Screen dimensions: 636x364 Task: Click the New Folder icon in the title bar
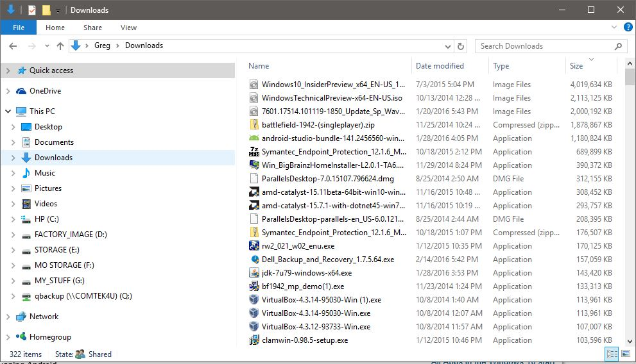47,10
